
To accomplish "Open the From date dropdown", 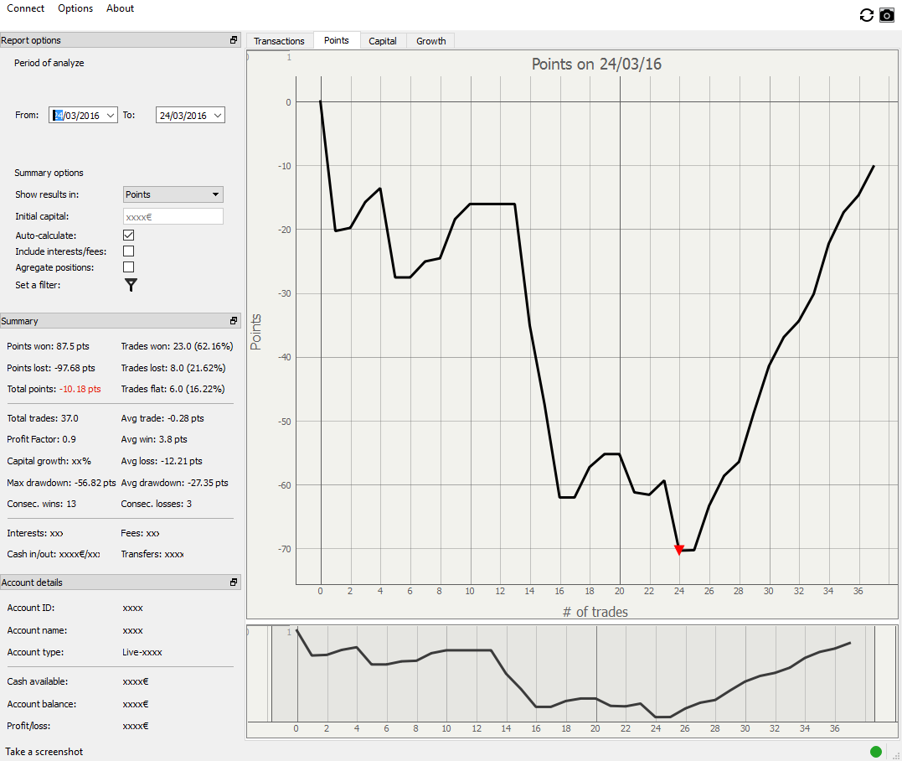I will [x=111, y=116].
